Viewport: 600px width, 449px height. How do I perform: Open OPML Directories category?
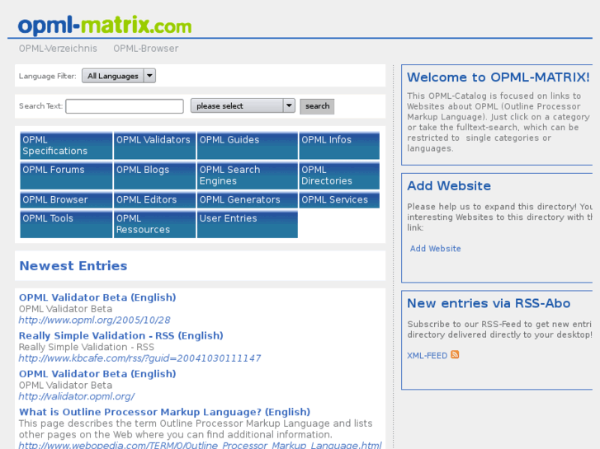339,175
